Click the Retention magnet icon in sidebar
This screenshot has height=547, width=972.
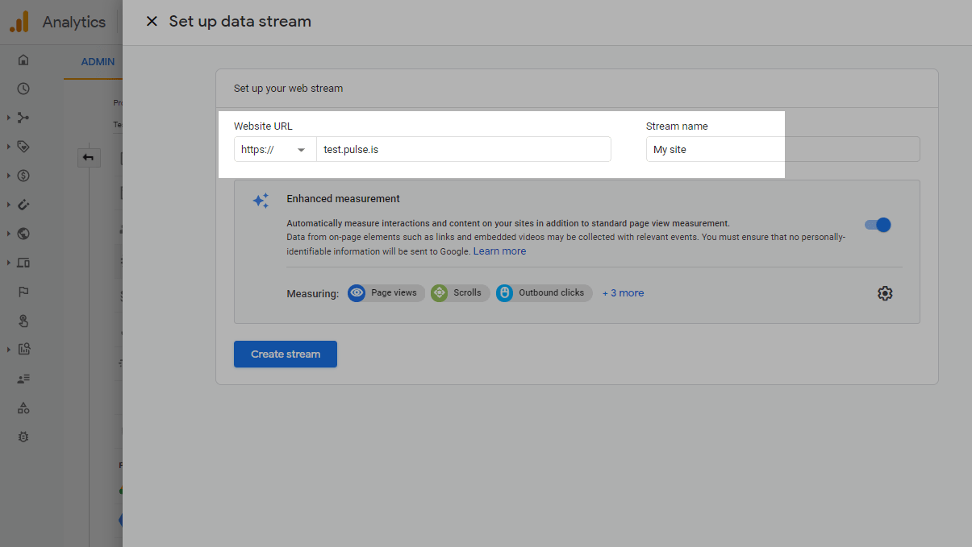(23, 205)
